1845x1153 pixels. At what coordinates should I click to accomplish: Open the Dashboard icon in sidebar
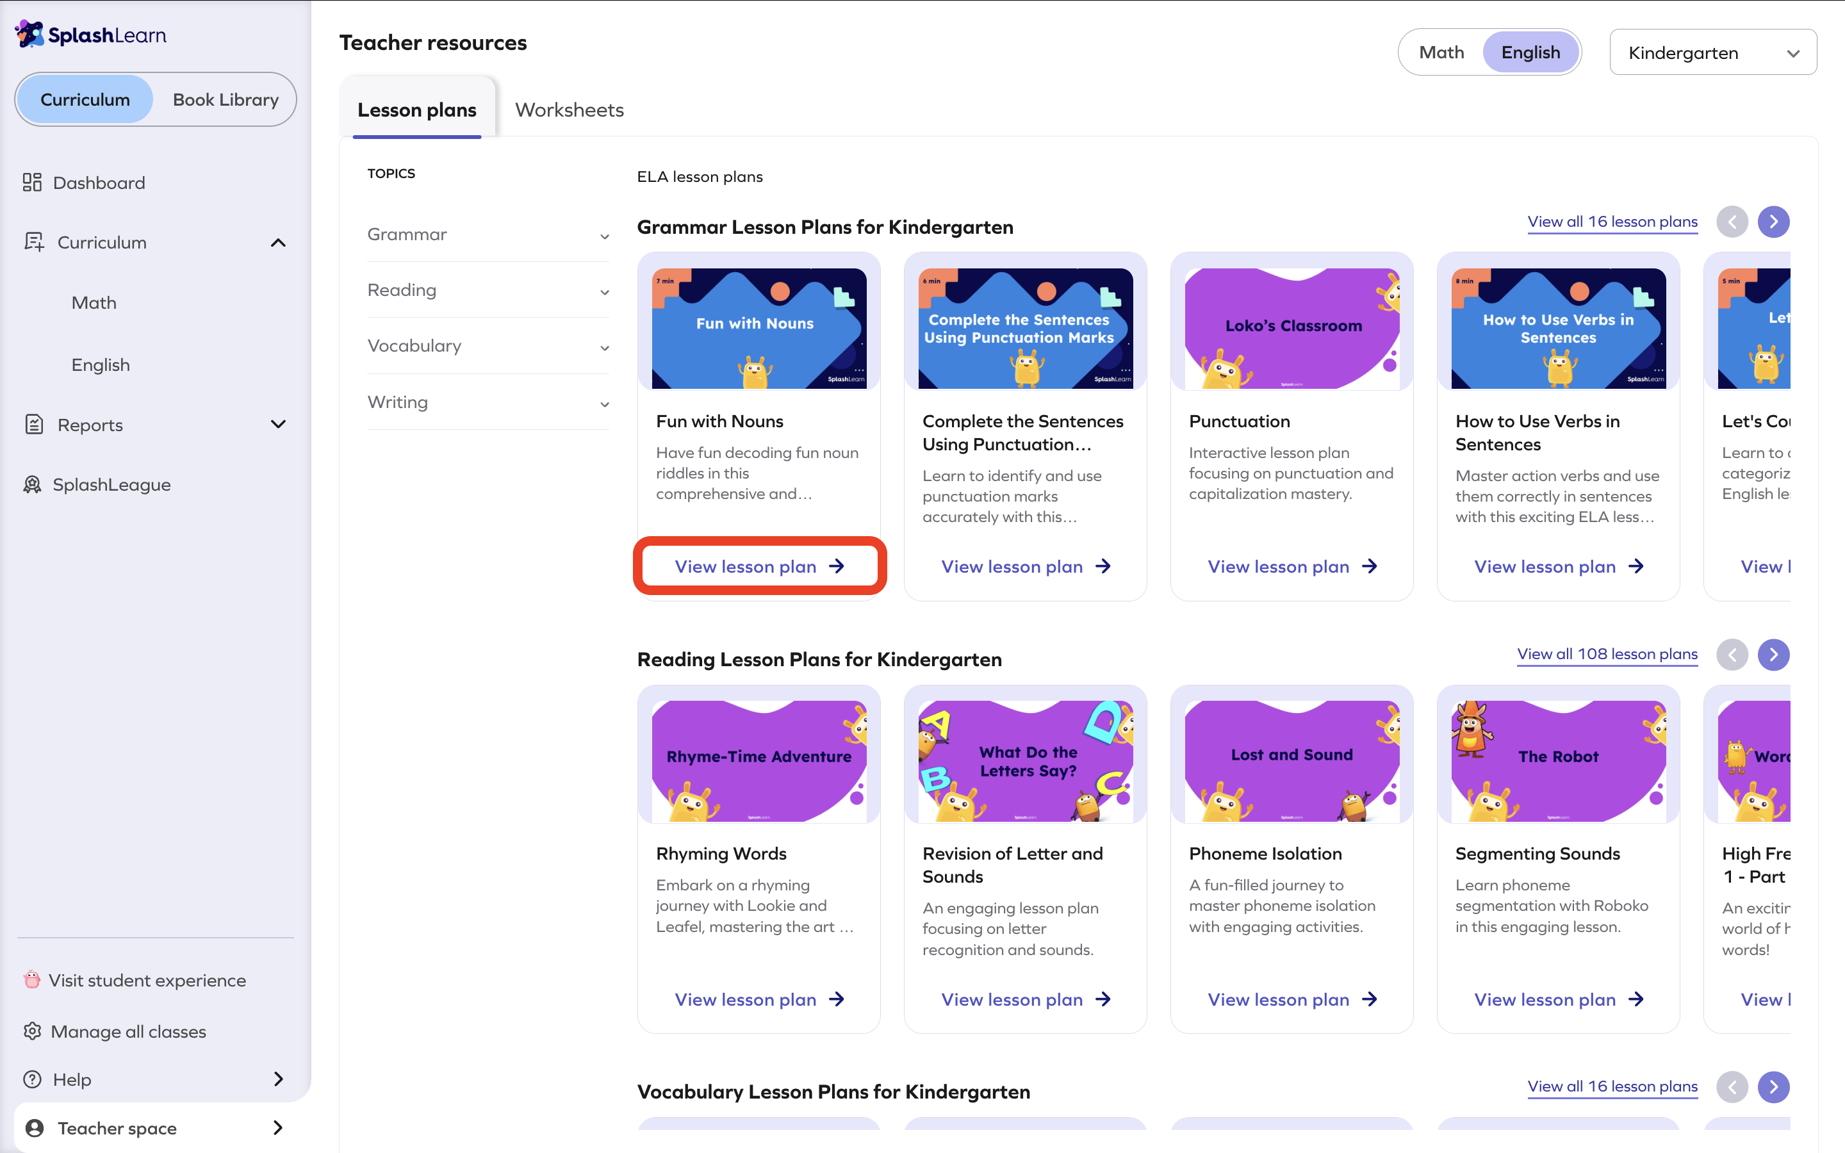[32, 183]
